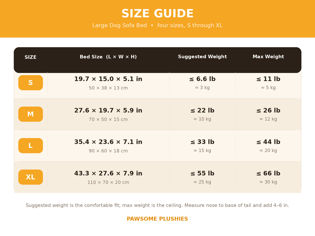Select 35.4 × 23.6 × 7.1 in dimensions

(108, 142)
